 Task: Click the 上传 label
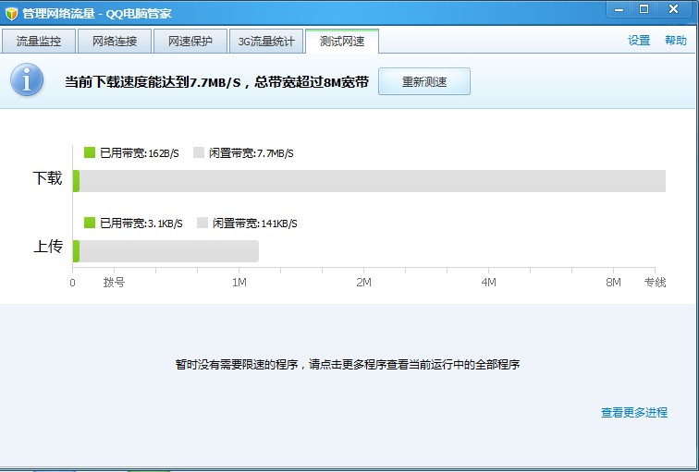tap(48, 247)
